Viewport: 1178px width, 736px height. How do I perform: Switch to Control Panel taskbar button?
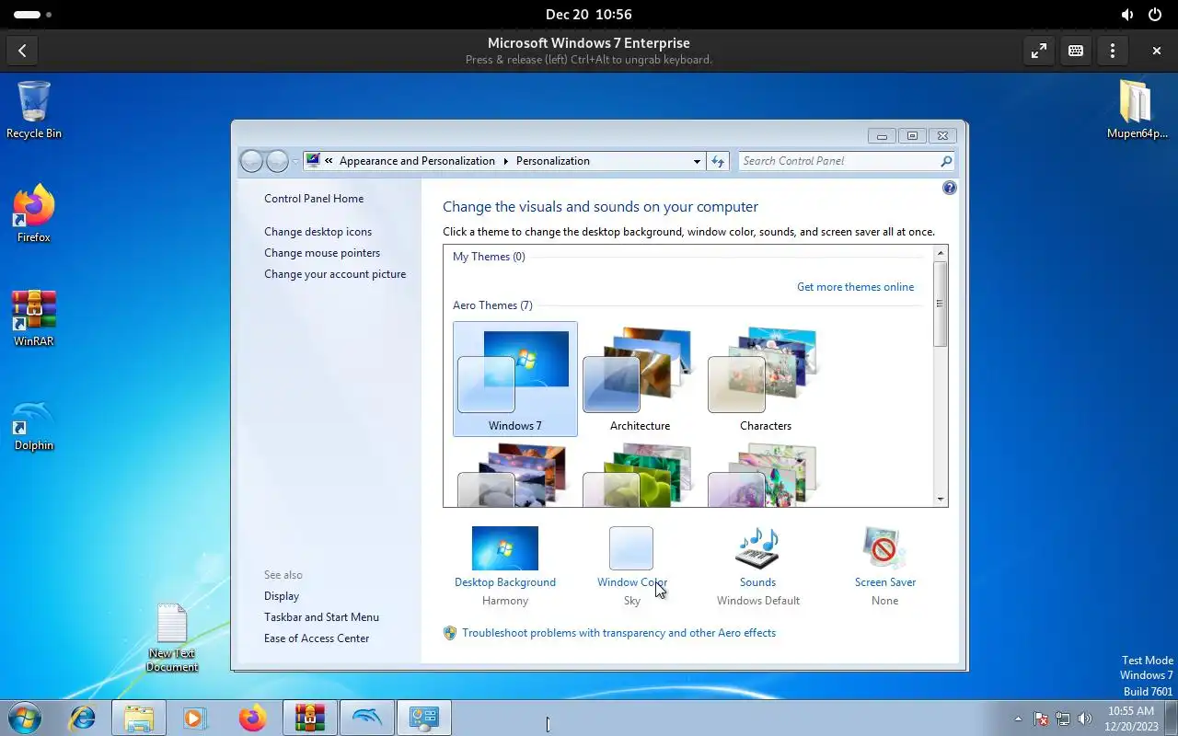pos(424,718)
